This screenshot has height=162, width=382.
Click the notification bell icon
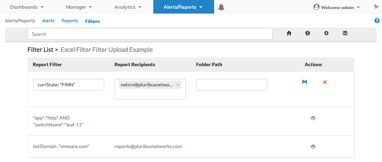click(221, 7)
